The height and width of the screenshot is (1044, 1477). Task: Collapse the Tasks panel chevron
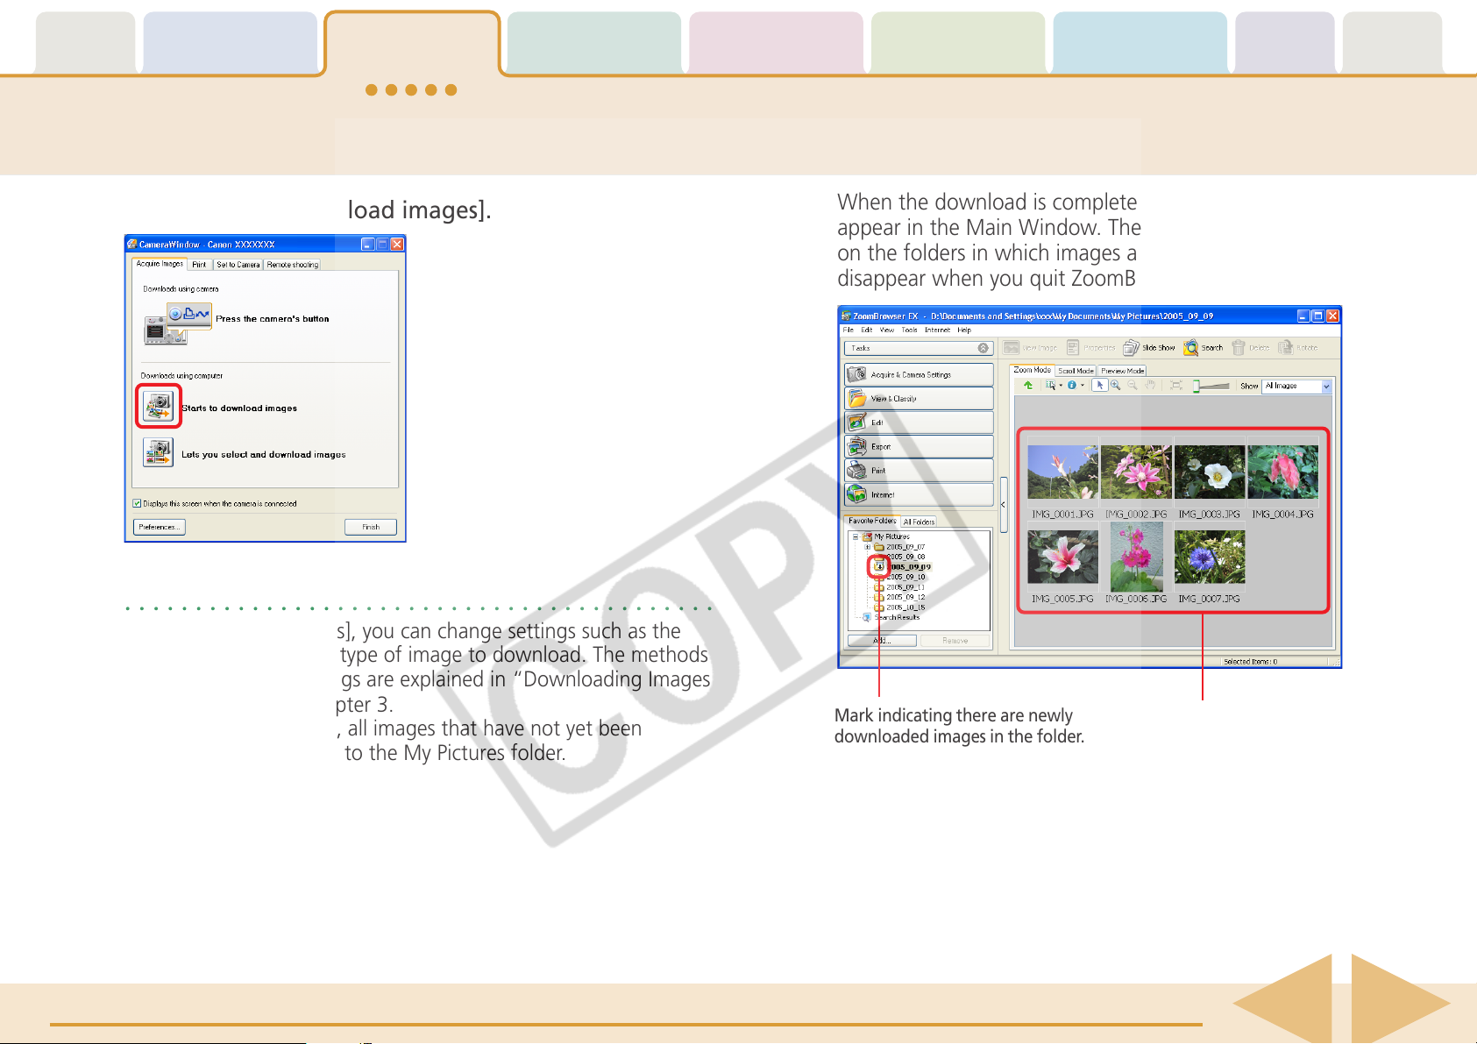pos(983,348)
